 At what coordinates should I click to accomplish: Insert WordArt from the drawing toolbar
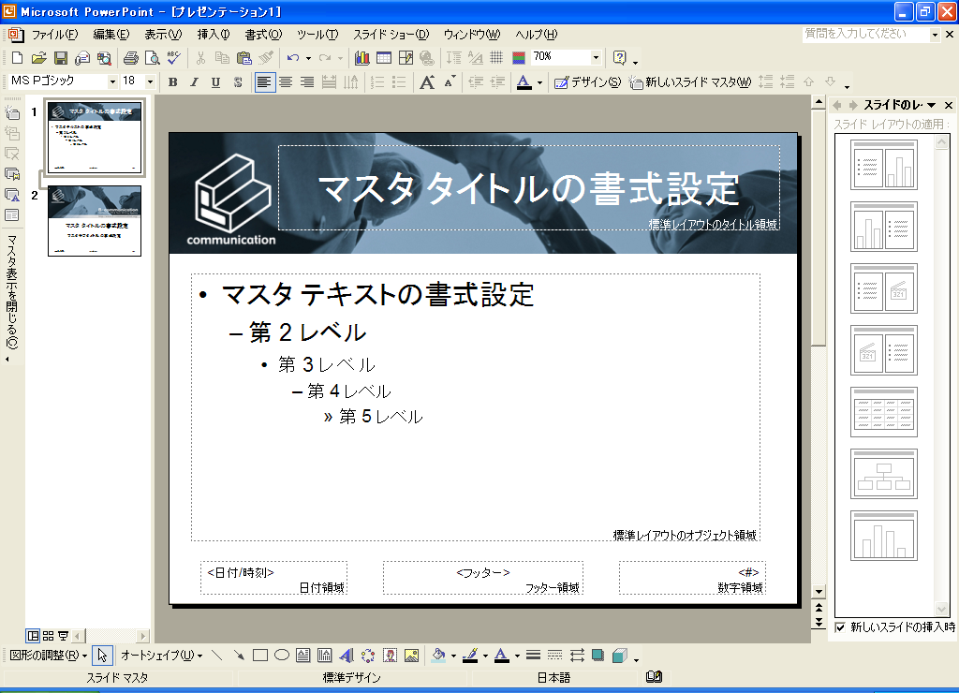346,656
